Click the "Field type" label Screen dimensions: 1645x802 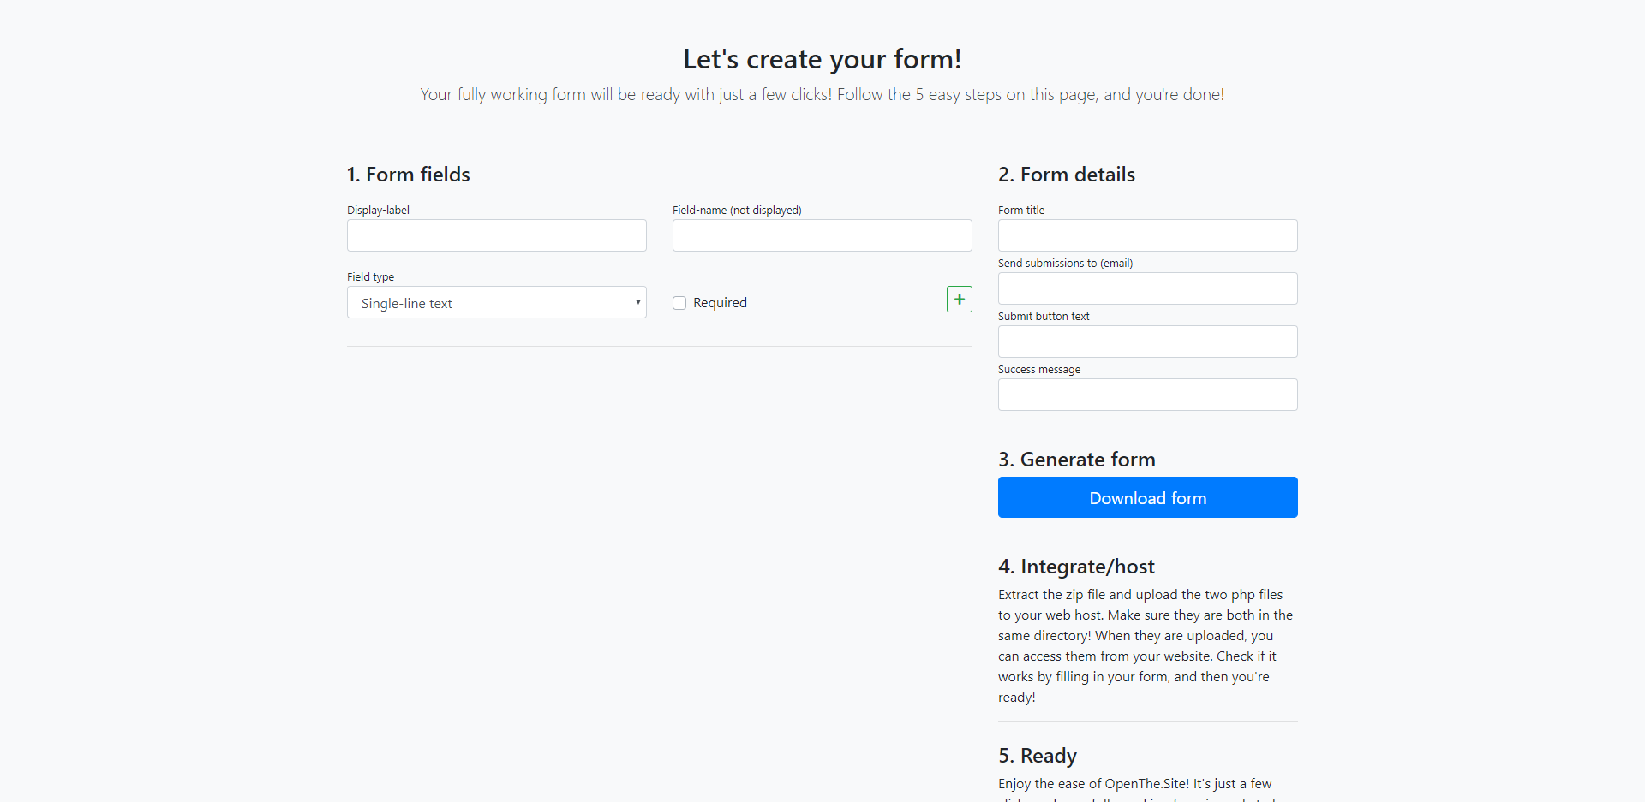(x=371, y=276)
